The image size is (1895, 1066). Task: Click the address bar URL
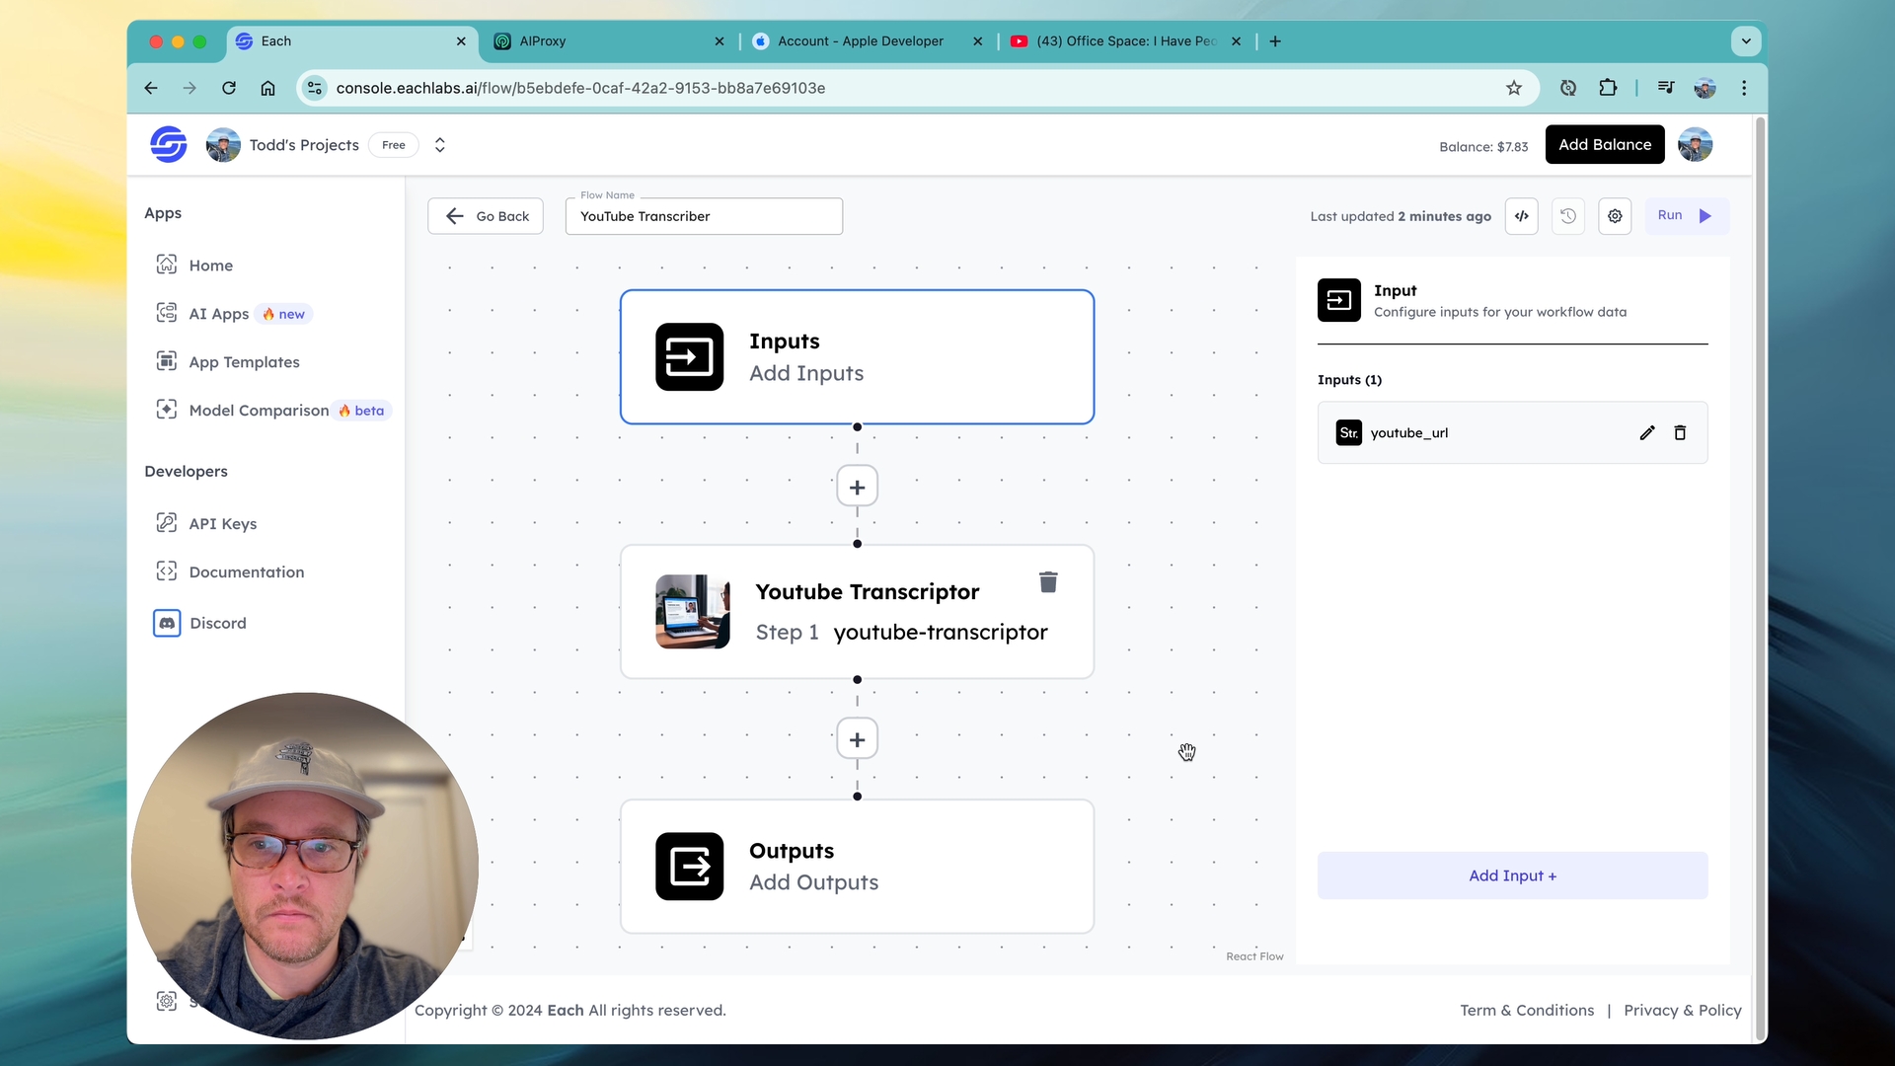[x=580, y=88]
